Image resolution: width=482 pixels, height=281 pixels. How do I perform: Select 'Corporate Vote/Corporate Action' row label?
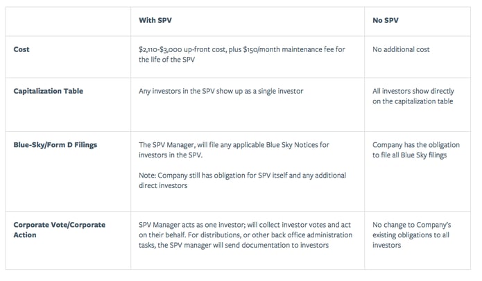pos(60,230)
